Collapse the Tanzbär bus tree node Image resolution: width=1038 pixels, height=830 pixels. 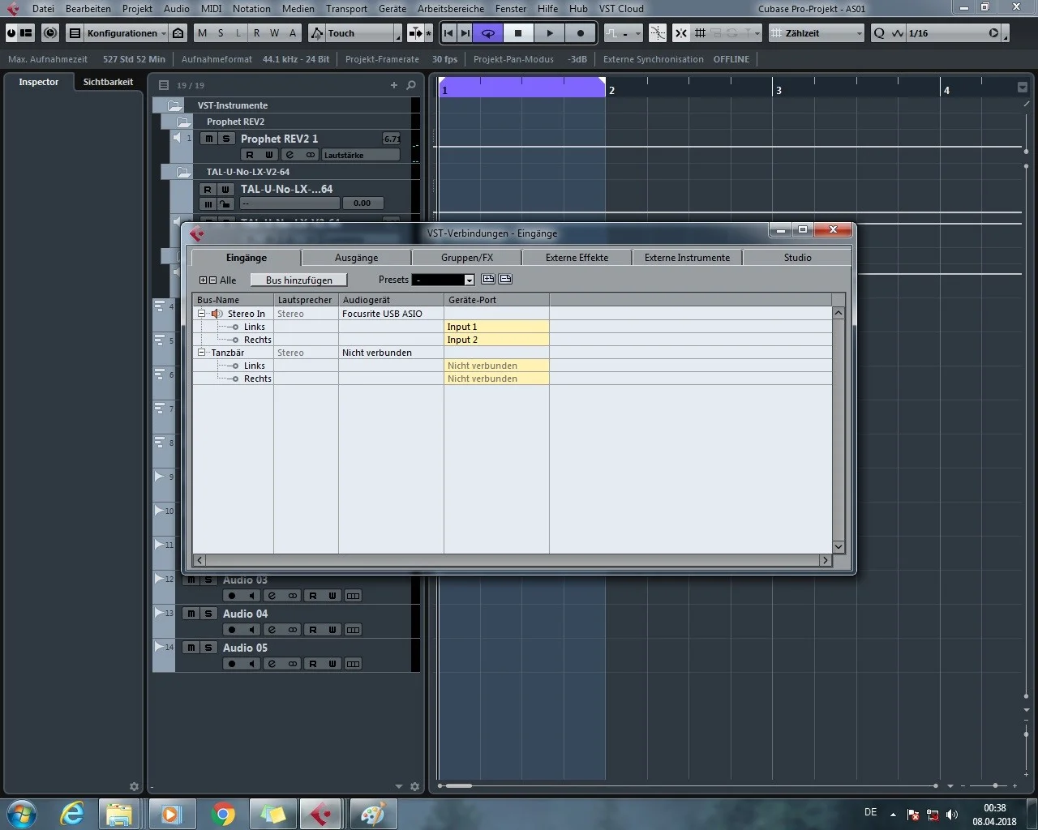[x=202, y=353]
